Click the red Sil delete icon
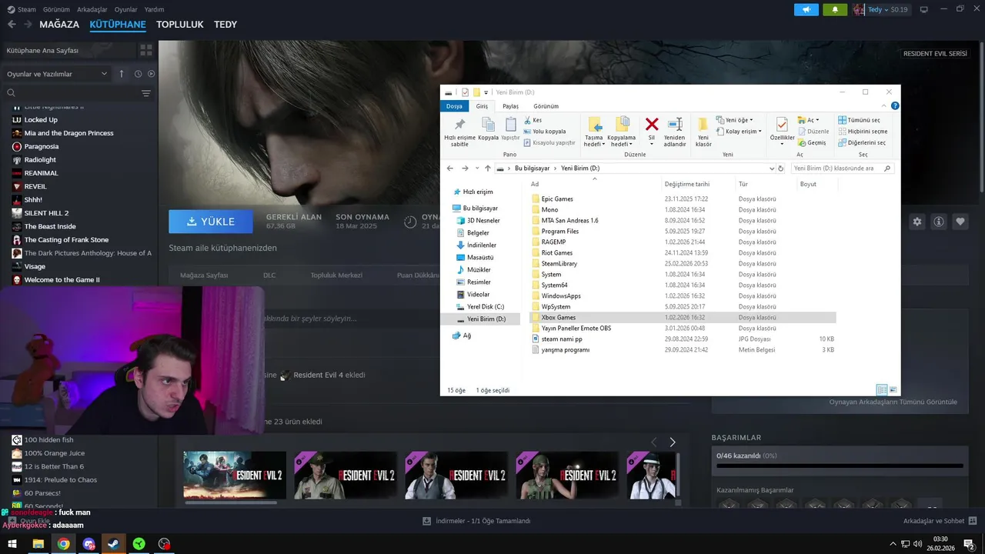This screenshot has width=985, height=554. pyautogui.click(x=652, y=124)
